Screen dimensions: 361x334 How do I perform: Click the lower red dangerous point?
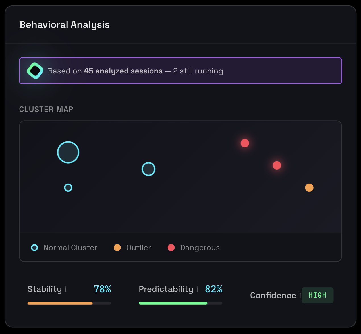pos(277,165)
